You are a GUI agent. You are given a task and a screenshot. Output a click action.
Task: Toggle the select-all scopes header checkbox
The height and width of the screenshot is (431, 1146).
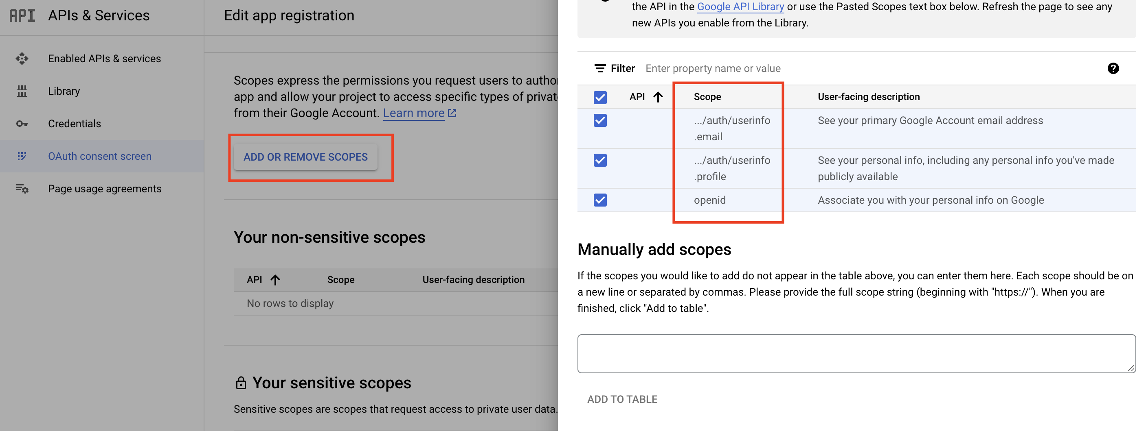pyautogui.click(x=600, y=97)
